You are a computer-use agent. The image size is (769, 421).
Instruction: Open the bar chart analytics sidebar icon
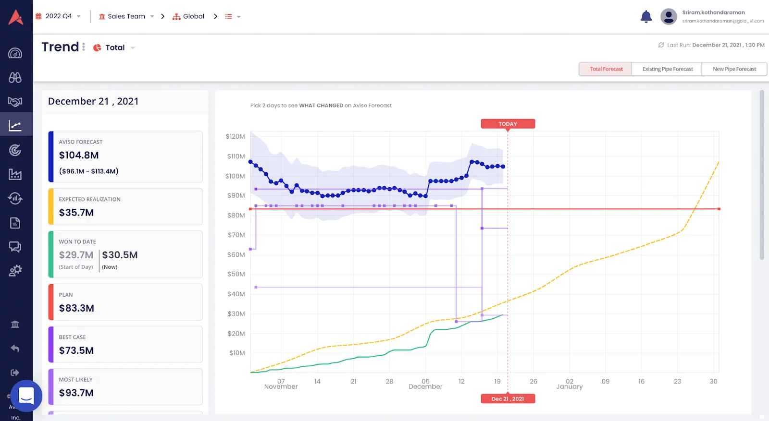tap(15, 174)
